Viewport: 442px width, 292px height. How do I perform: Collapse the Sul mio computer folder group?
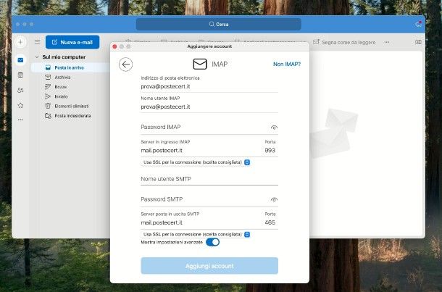click(x=37, y=57)
